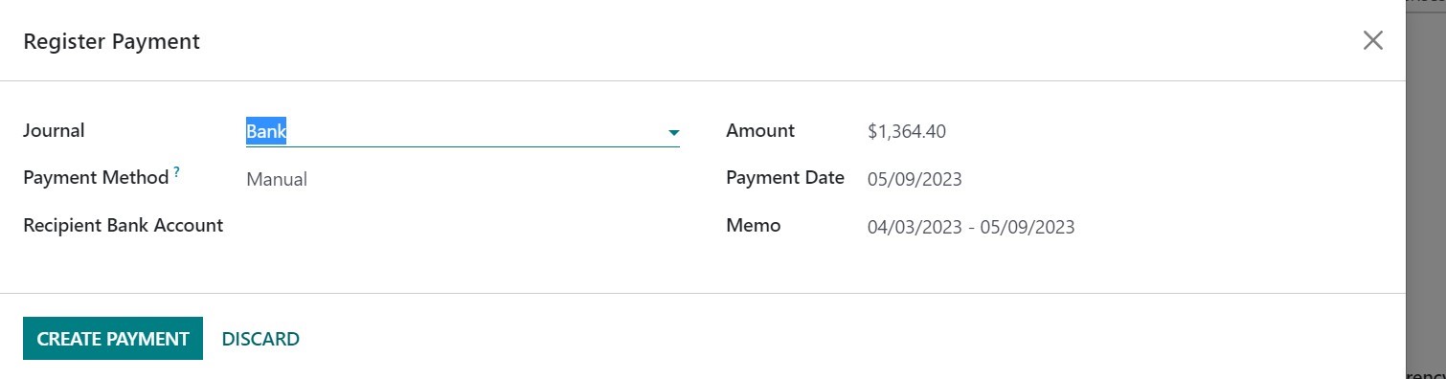Click the Amount label
The width and height of the screenshot is (1446, 379).
760,131
